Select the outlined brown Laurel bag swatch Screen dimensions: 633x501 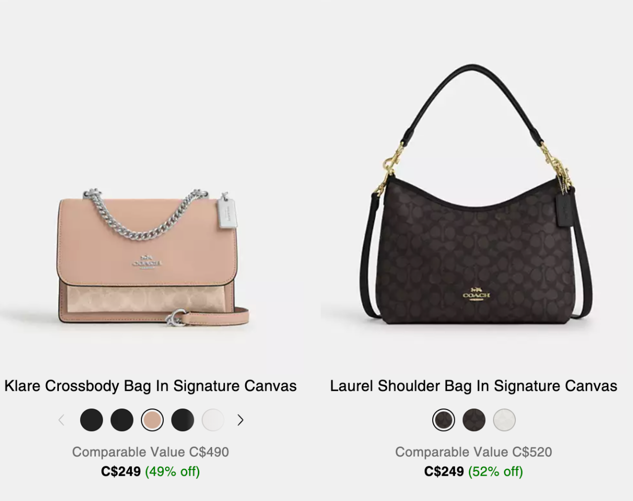pos(444,420)
